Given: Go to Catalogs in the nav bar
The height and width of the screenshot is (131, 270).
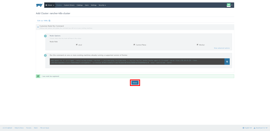Looking at the screenshot, I should click(80, 5).
